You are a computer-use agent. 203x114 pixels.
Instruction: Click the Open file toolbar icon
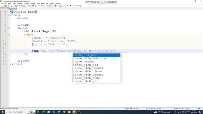click(4, 6)
